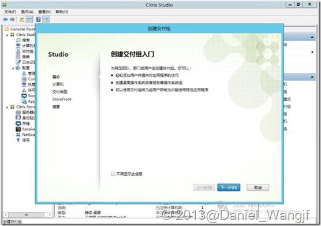Click the tree pane scrollbar right arrow
This screenshot has height=226, width=321.
(x=49, y=215)
